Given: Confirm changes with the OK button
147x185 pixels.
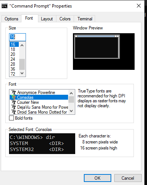Looking at the screenshot, I should 97,178.
